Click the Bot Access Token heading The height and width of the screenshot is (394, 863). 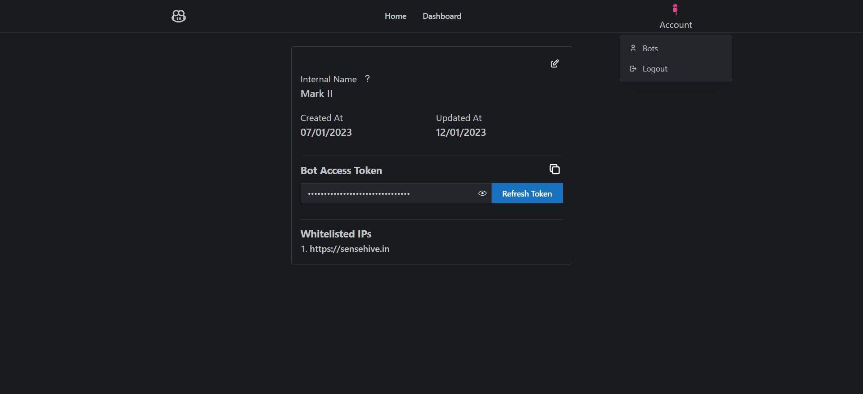coord(341,170)
